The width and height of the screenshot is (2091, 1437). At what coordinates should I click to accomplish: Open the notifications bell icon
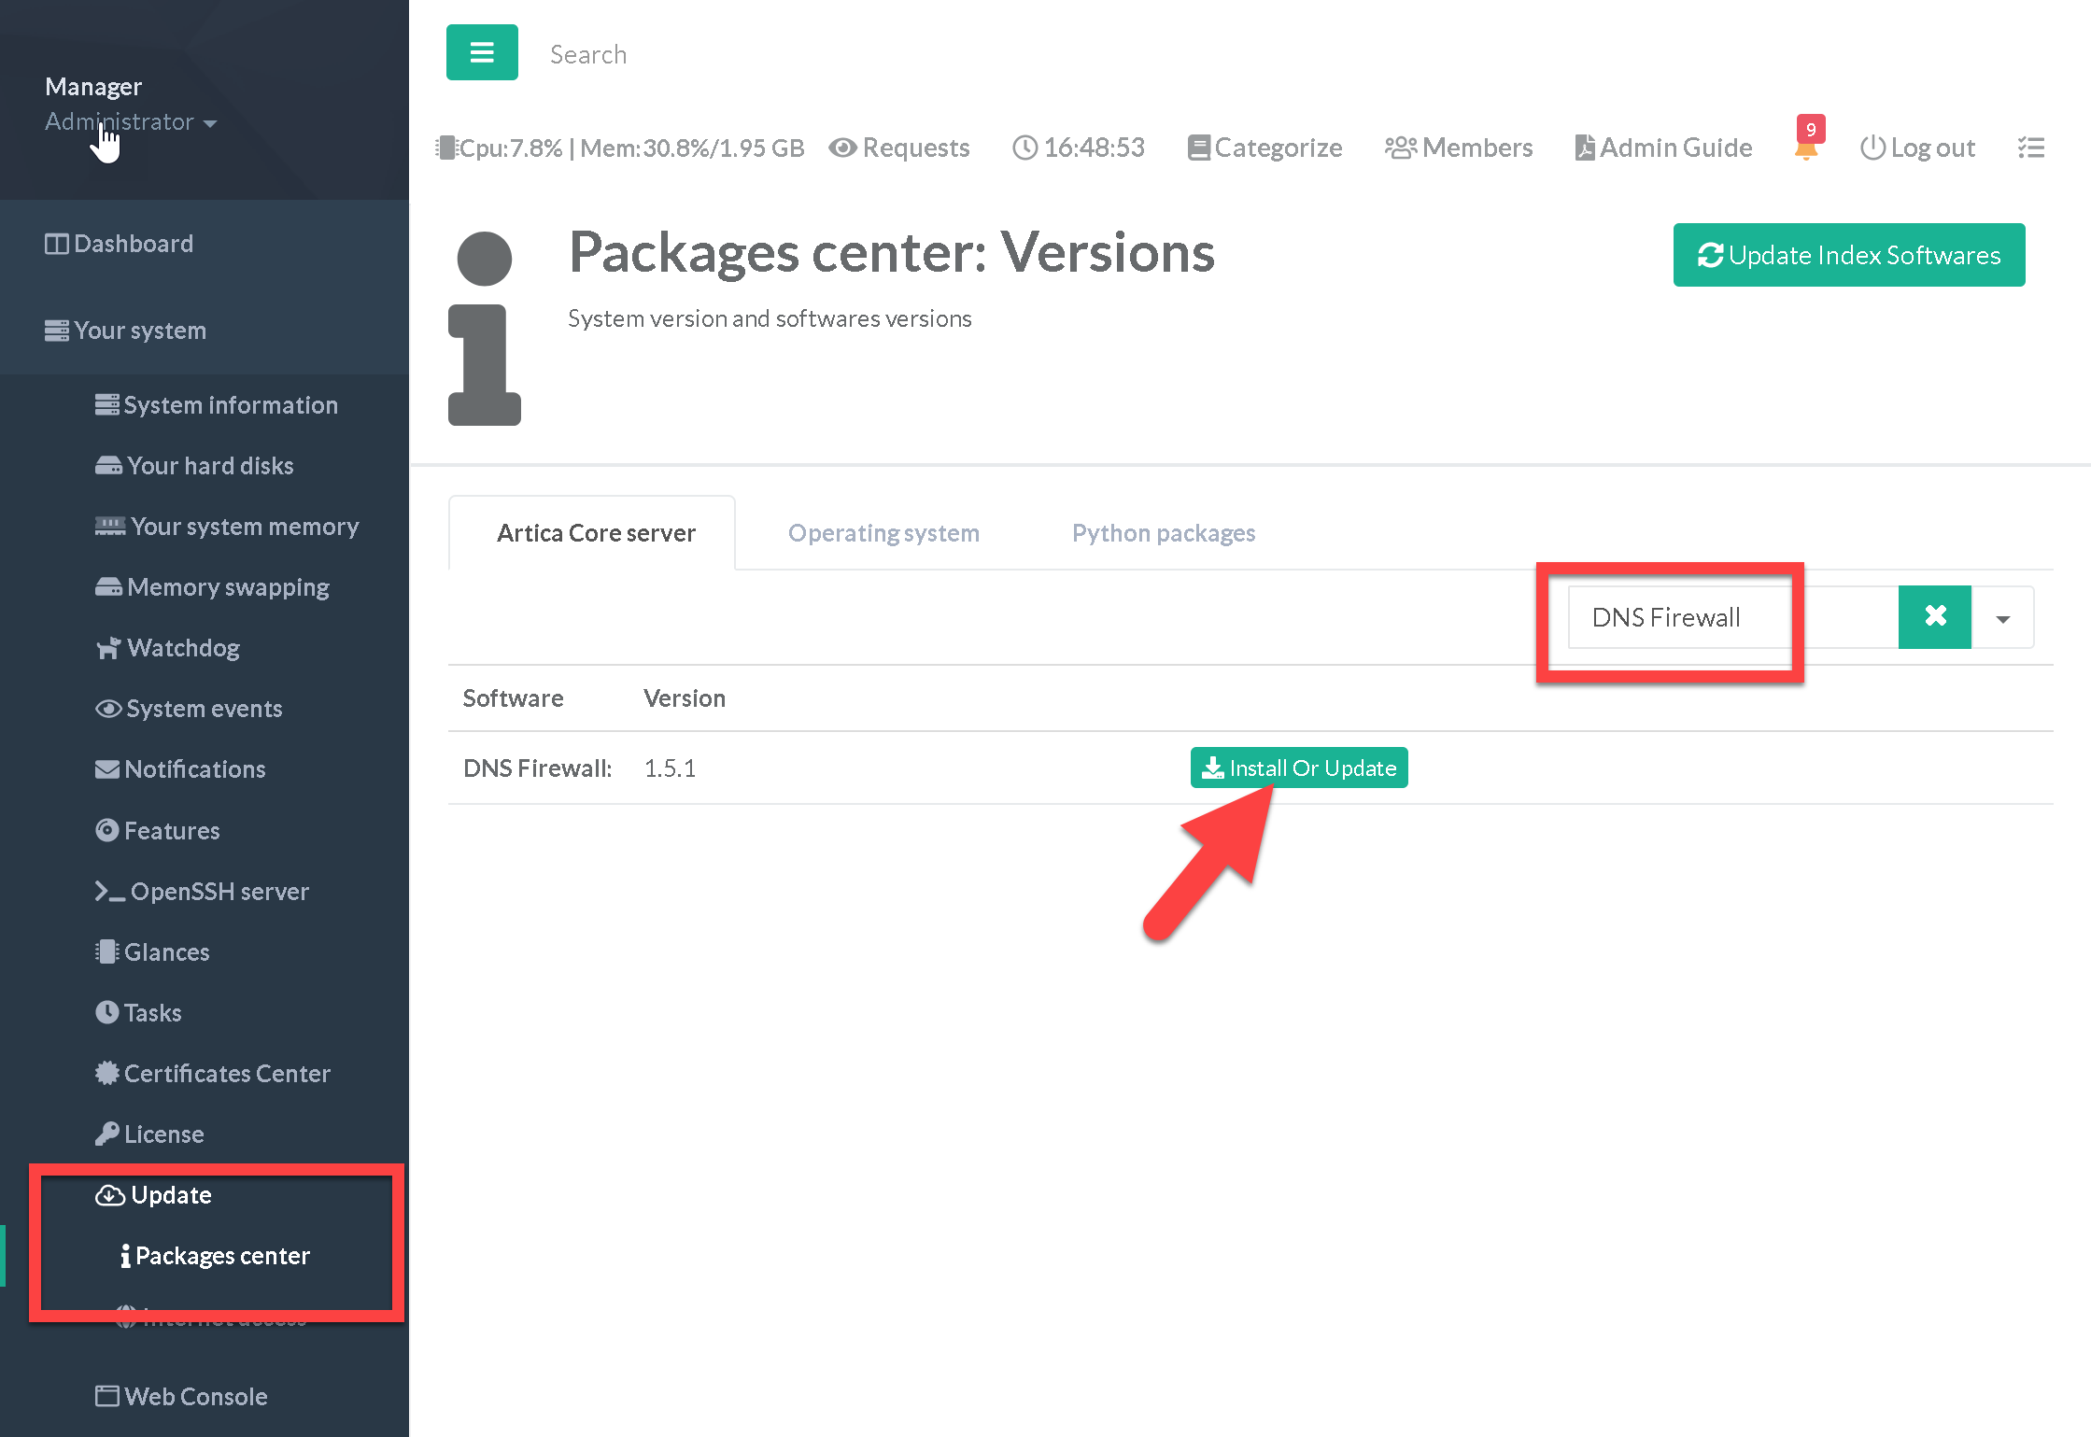click(1806, 148)
